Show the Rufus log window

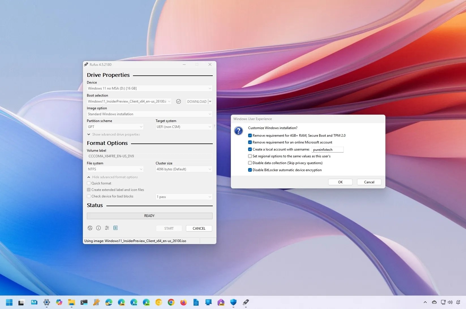tap(115, 228)
